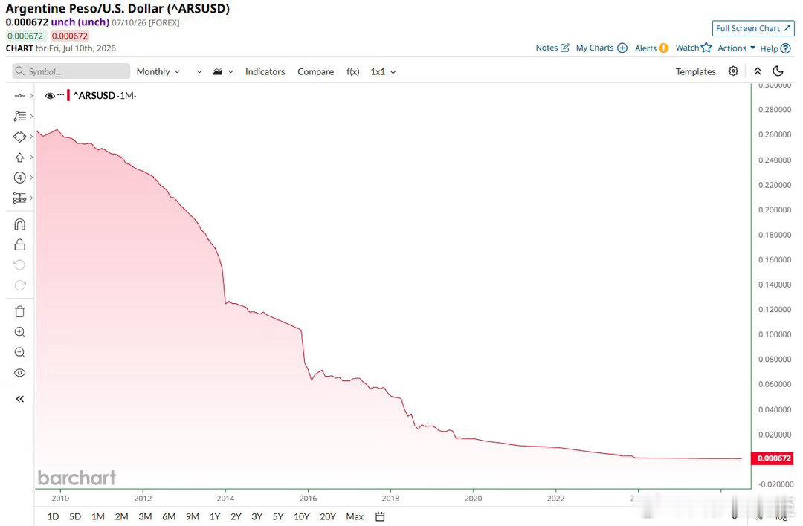Expand measurement tool submenu chevron
Screen dimensions: 803x526
click(x=31, y=198)
